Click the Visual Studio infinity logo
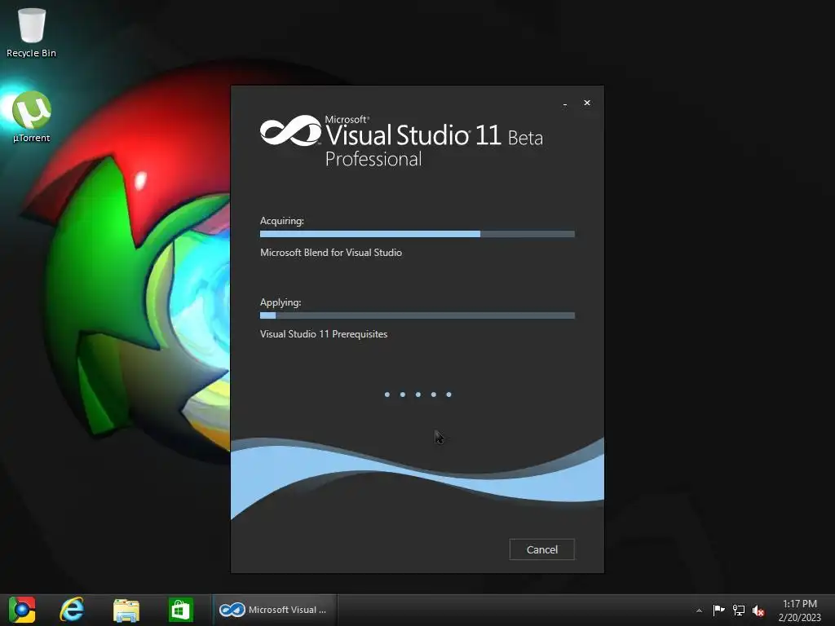Image resolution: width=835 pixels, height=626 pixels. 291,130
